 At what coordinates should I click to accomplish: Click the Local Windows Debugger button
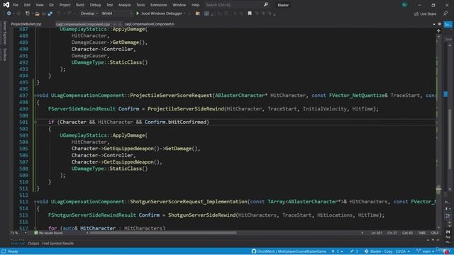[161, 13]
